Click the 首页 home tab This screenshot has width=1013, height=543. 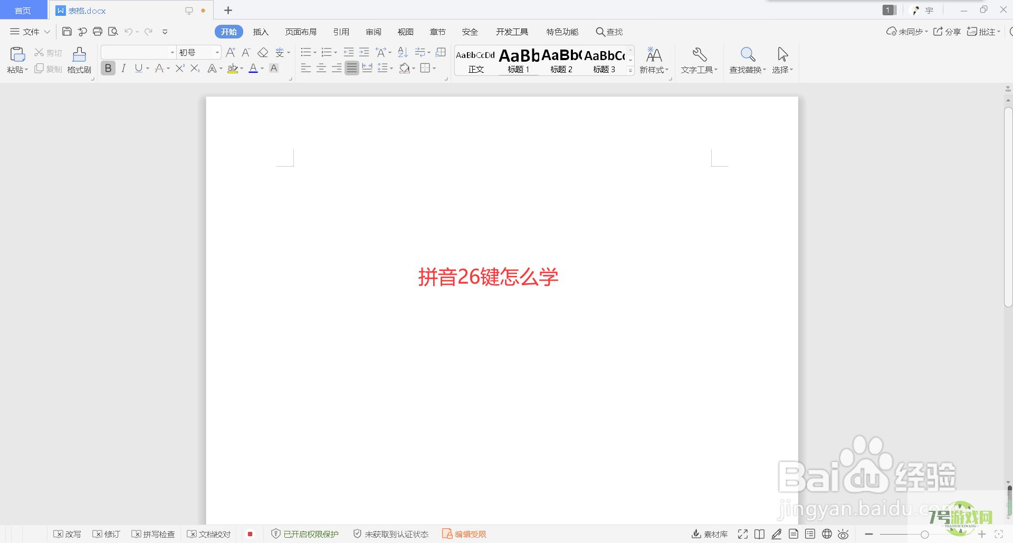pyautogui.click(x=23, y=11)
